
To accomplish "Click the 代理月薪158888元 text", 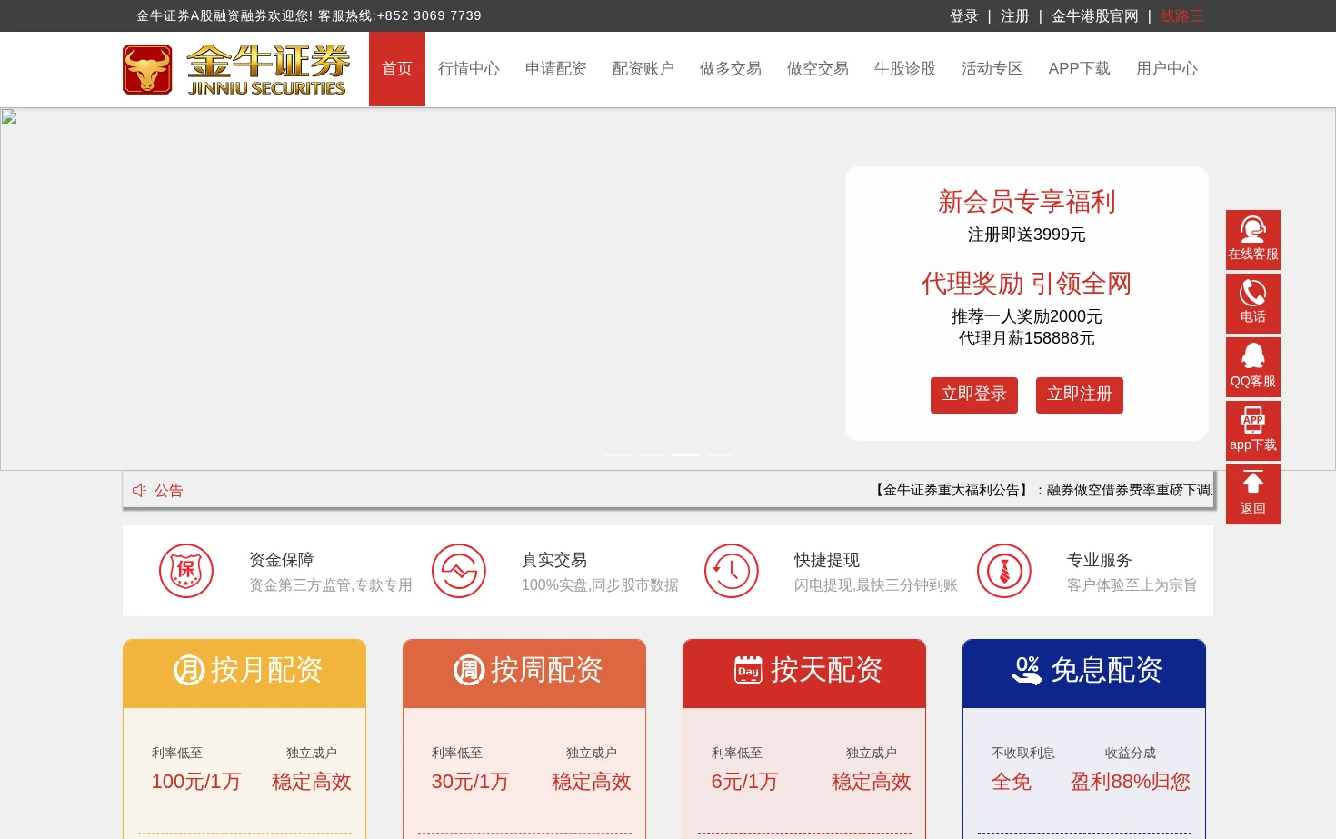I will click(1027, 338).
